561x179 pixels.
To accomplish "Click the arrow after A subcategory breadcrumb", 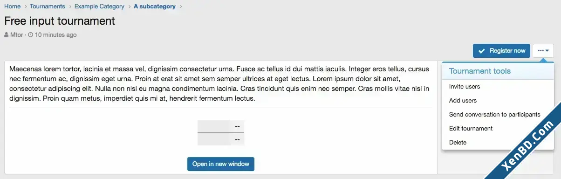I will coord(181,7).
